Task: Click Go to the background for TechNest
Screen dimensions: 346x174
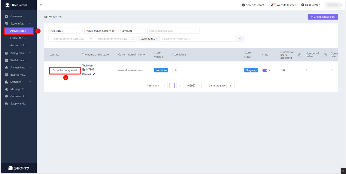Action: (x=65, y=70)
